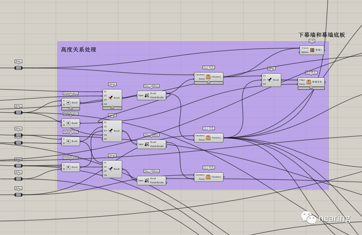The width and height of the screenshot is (362, 235).
Task: Click Partial Results of the bottommost Mass Addition
Action: click(x=157, y=182)
